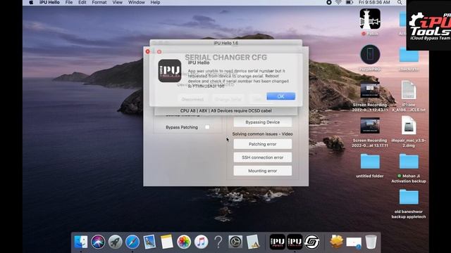The width and height of the screenshot is (451, 253).
Task: Open the Format menu
Action: pos(99,3)
